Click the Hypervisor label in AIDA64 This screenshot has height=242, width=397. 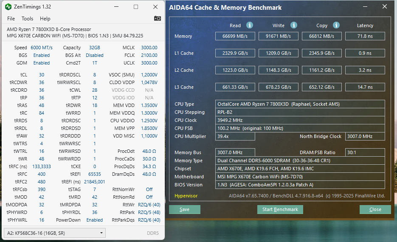pos(186,196)
